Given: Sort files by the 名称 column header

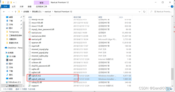Looking at the screenshot, I should click(30, 17).
